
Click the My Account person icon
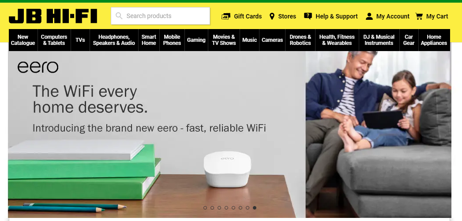click(369, 16)
